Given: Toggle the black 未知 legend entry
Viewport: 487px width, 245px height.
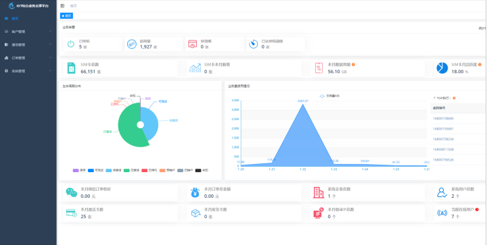Looking at the screenshot, I should tap(202, 170).
